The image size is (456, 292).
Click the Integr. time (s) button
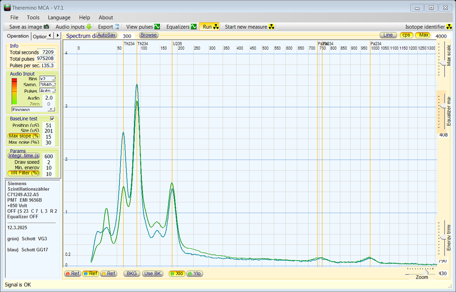click(24, 156)
